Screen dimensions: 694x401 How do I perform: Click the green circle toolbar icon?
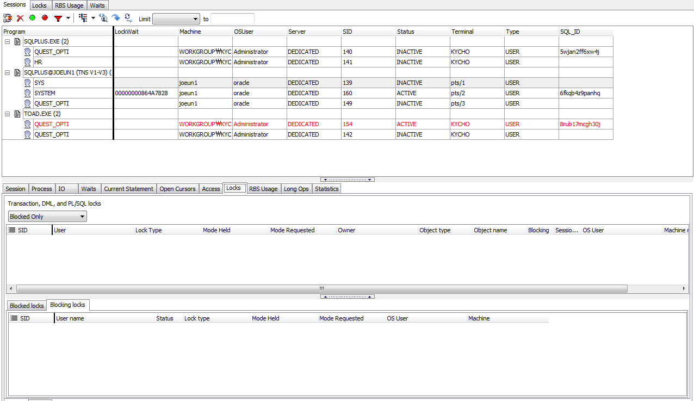coord(33,18)
